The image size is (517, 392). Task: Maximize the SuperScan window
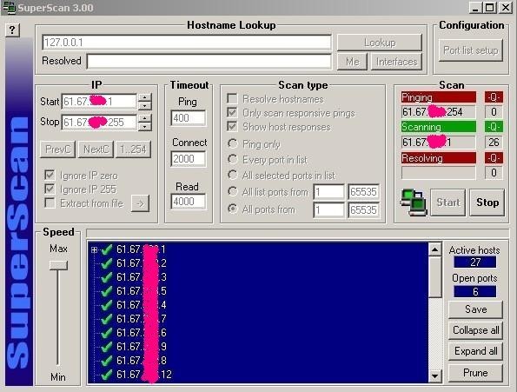tap(490, 7)
